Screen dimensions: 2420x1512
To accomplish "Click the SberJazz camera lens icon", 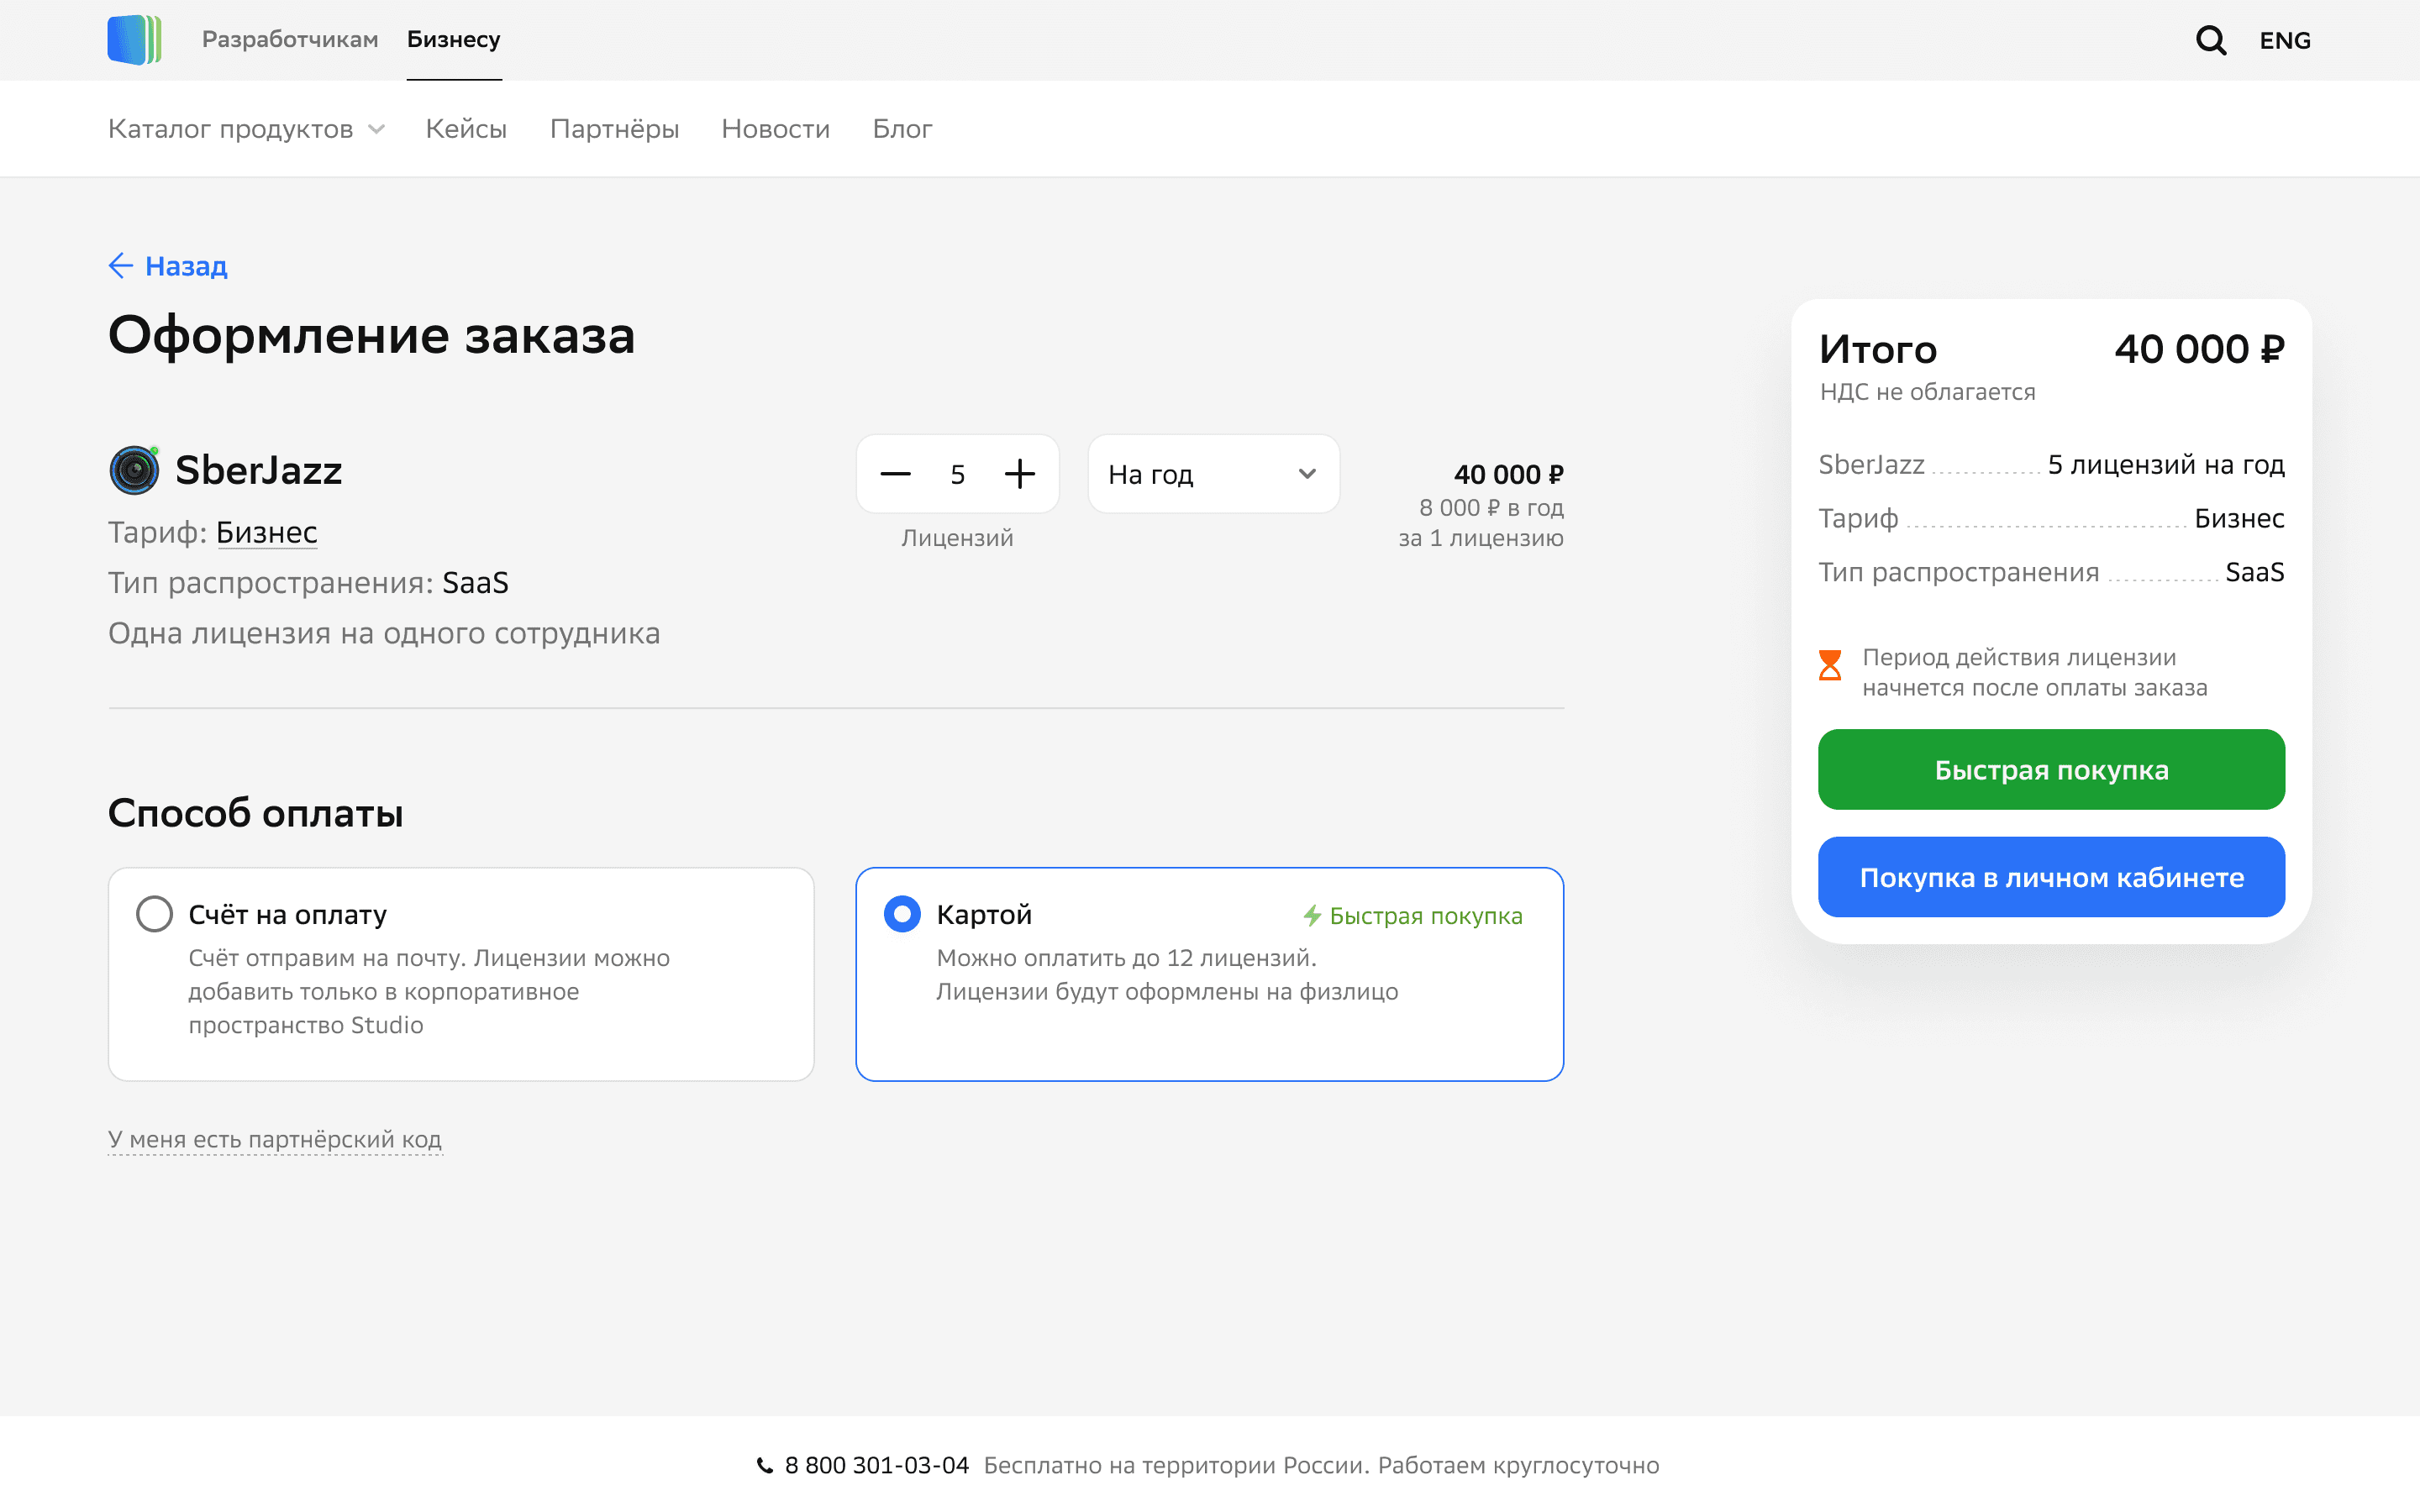I will [134, 470].
